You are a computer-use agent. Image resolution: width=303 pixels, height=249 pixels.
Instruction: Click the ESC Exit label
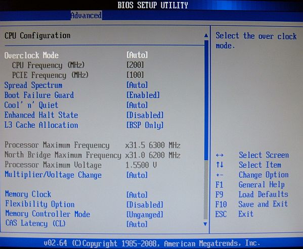click(x=234, y=214)
